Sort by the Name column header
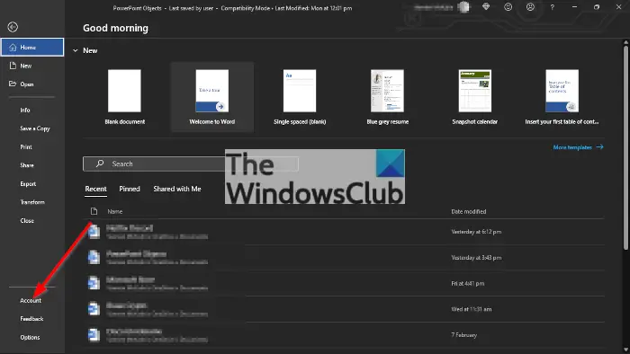The height and width of the screenshot is (354, 630). (x=115, y=211)
